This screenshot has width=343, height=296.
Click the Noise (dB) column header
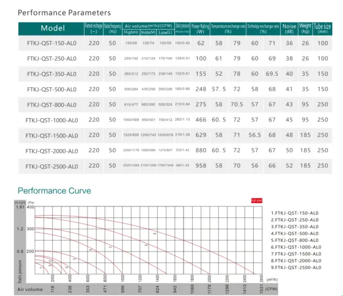tap(289, 29)
